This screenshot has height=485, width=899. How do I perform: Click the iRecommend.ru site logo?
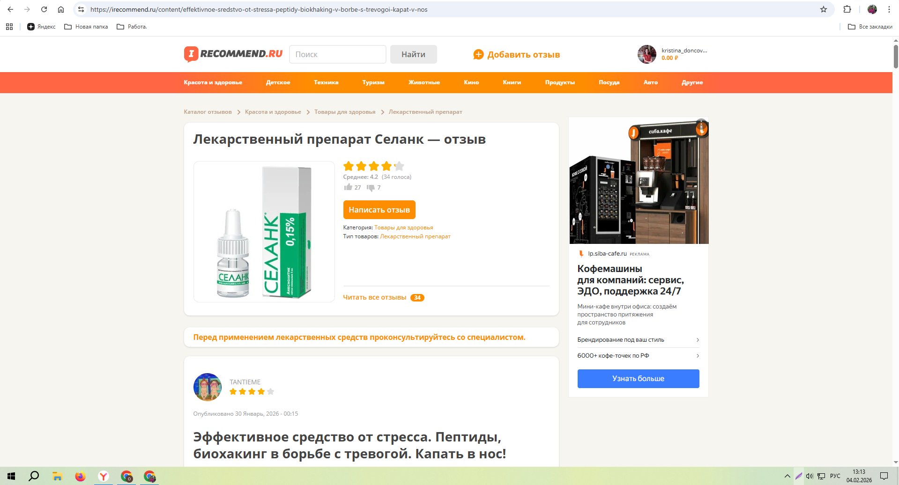(233, 54)
